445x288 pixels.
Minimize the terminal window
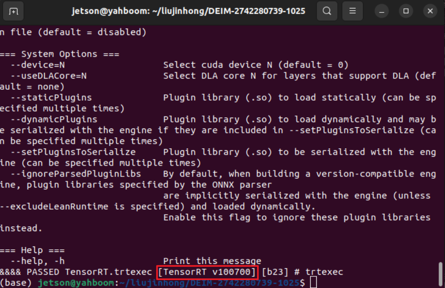(x=381, y=11)
